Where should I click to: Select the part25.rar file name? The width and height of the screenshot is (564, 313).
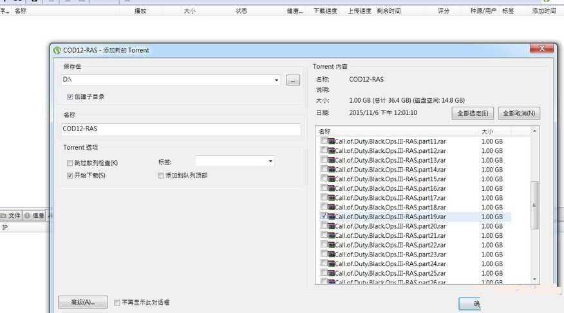coord(390,273)
